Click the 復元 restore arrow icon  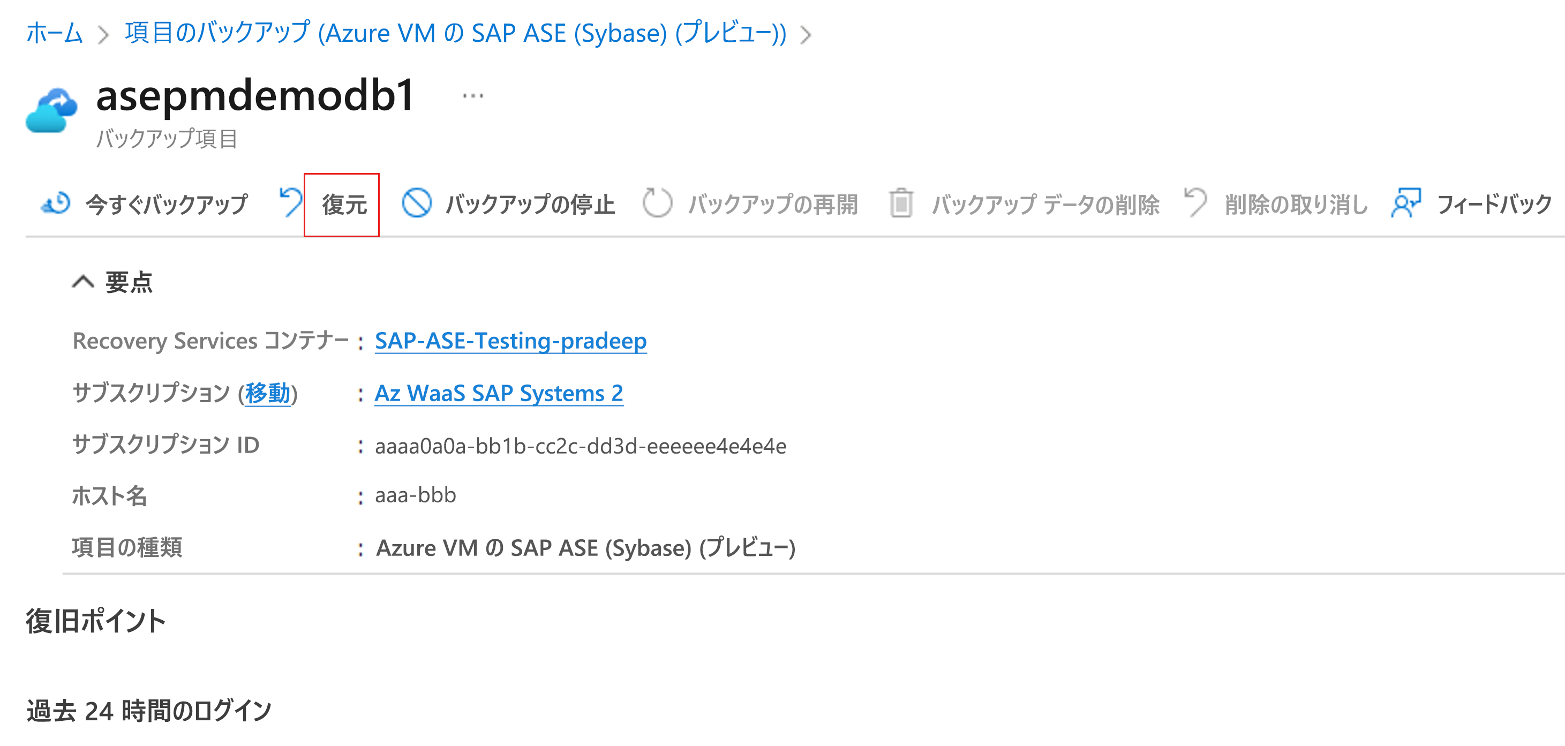(x=290, y=202)
